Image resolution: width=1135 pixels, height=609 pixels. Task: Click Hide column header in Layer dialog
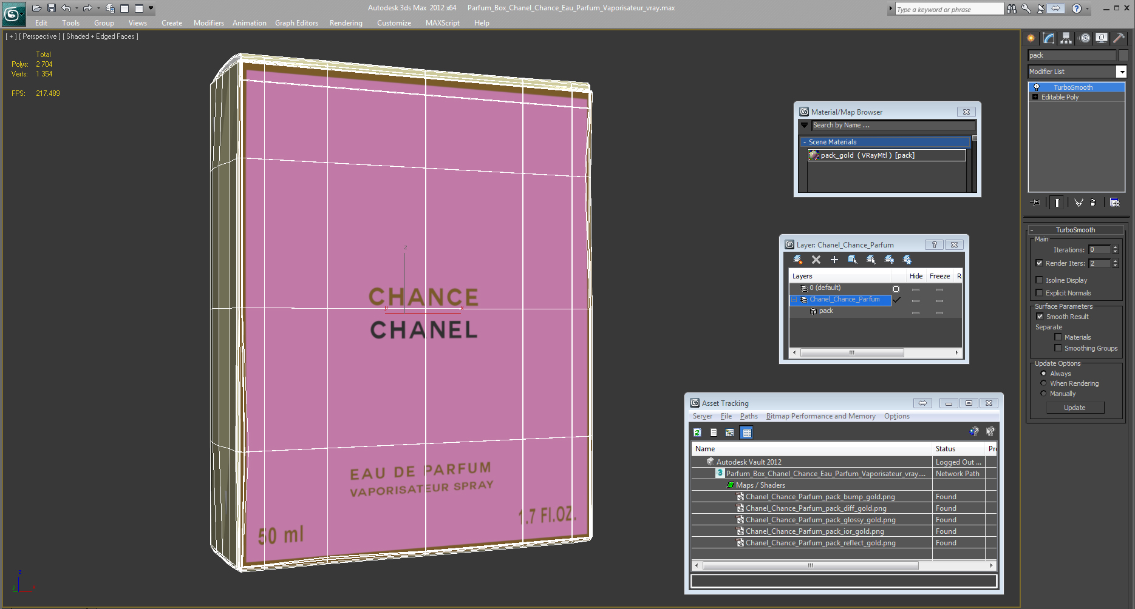pos(916,276)
